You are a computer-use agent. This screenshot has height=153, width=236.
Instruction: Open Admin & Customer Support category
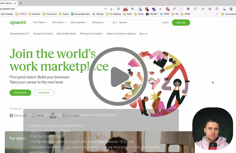[x=121, y=34]
